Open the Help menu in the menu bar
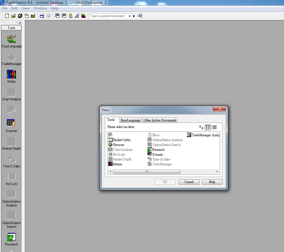Image resolution: width=284 pixels, height=252 pixels. 54,8
